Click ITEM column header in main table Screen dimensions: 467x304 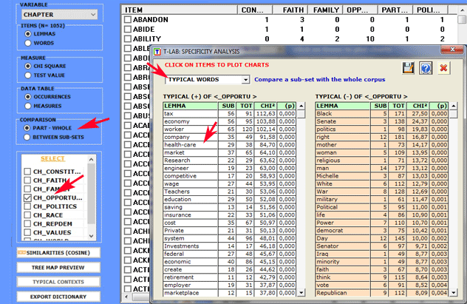(x=180, y=10)
